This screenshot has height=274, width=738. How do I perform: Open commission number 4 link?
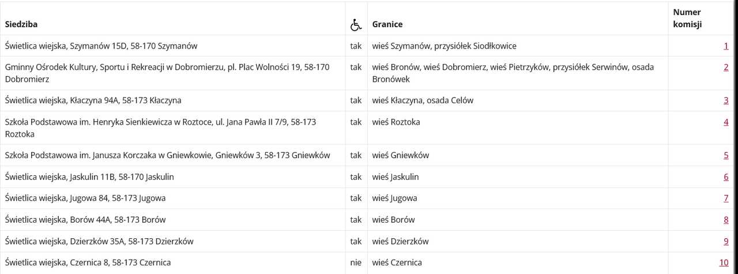pos(726,122)
